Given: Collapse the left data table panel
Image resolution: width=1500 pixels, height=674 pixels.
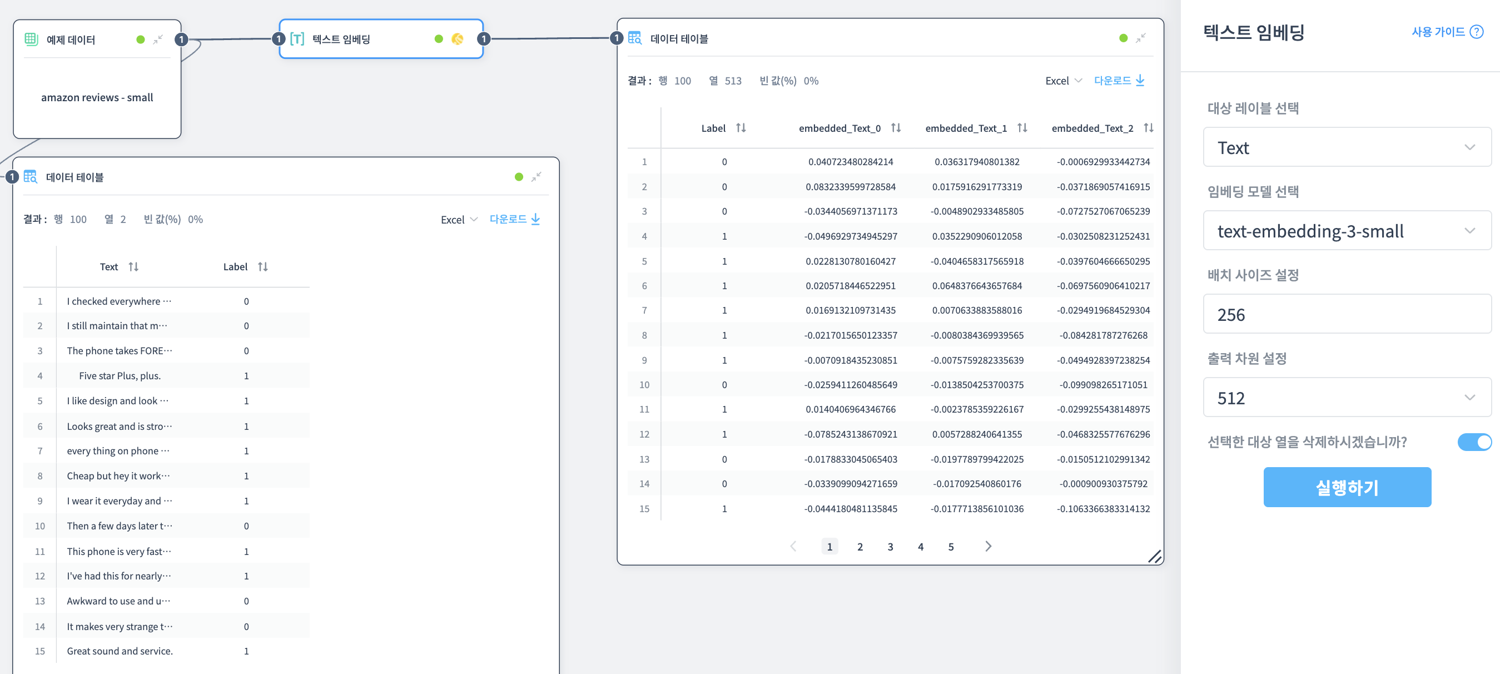Looking at the screenshot, I should (x=536, y=176).
